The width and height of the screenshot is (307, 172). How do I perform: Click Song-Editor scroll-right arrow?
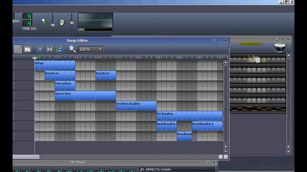(x=226, y=157)
